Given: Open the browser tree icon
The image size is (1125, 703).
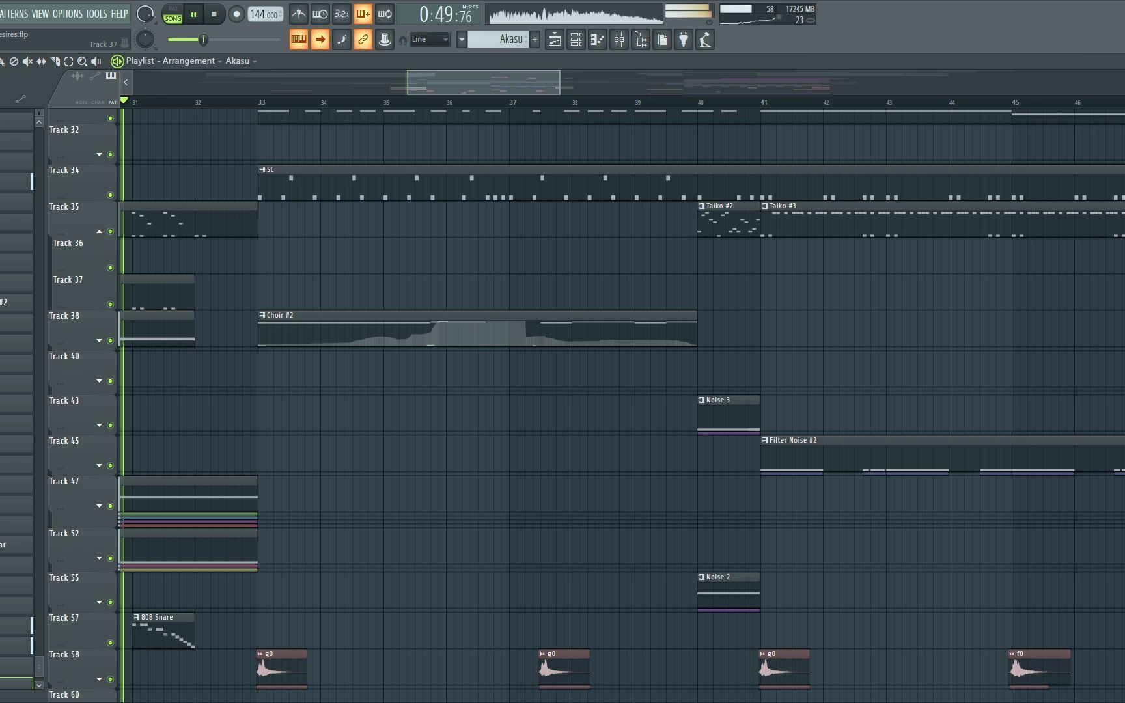Looking at the screenshot, I should (x=640, y=40).
